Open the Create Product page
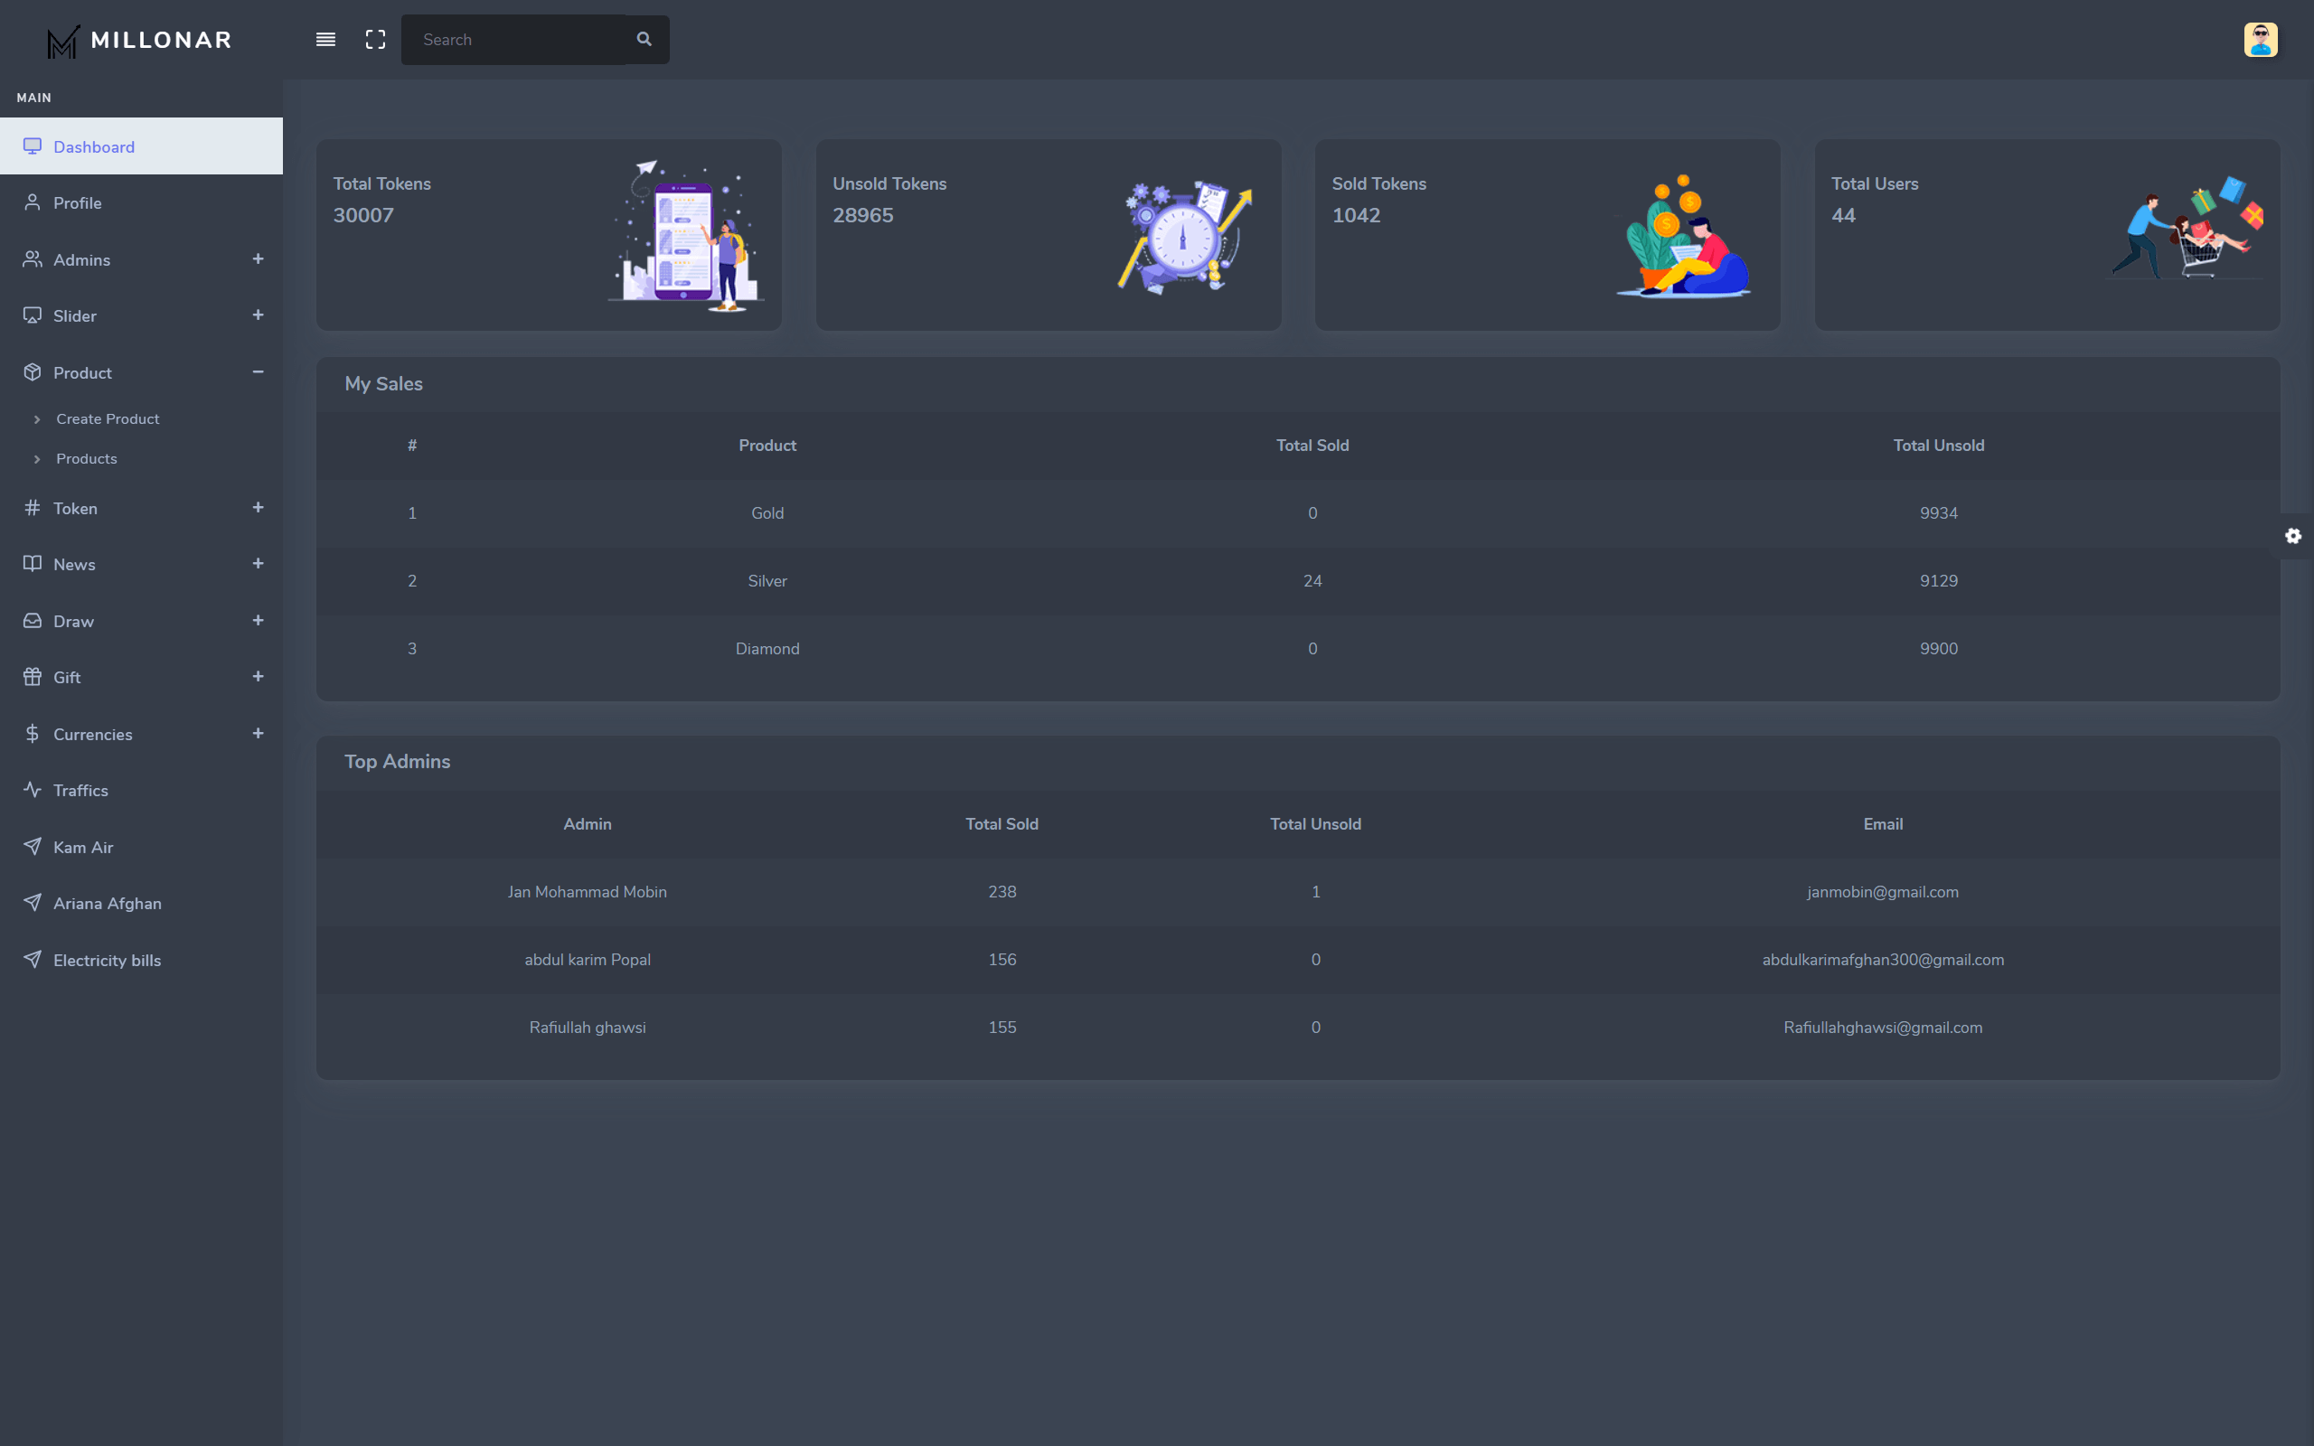 pos(107,418)
